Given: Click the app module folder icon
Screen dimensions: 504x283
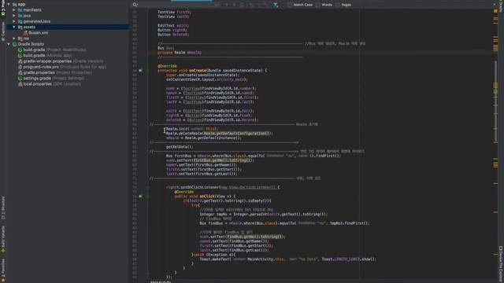Looking at the screenshot, I should (x=14, y=5).
